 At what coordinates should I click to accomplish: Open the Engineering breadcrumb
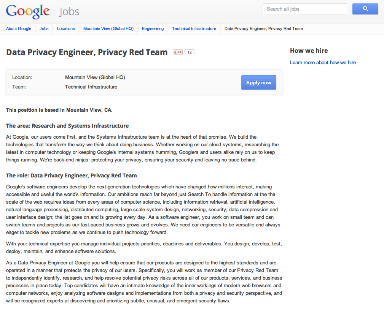[x=153, y=28]
